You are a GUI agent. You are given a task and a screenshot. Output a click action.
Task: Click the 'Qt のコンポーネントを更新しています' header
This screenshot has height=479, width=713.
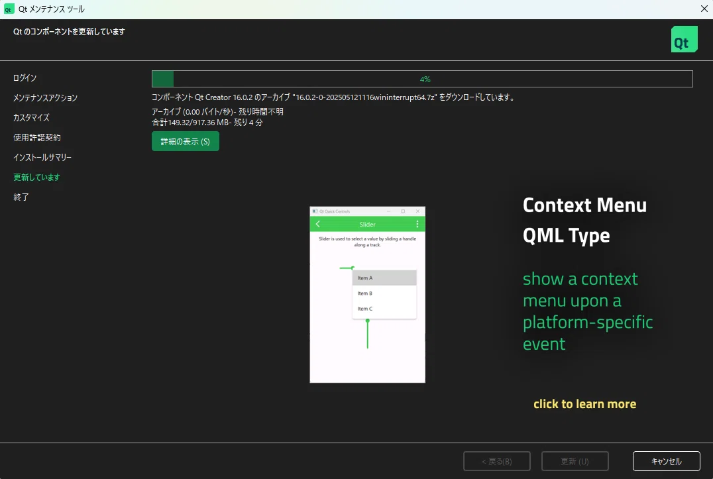click(x=69, y=32)
